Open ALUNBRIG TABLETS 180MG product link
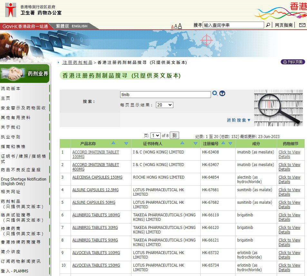The width and height of the screenshot is (307, 276). click(96, 215)
